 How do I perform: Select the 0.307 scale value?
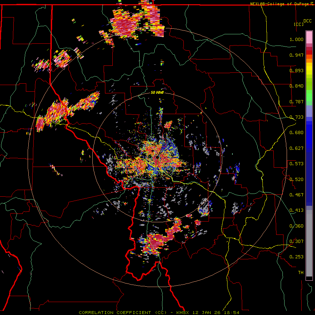pos(296,241)
